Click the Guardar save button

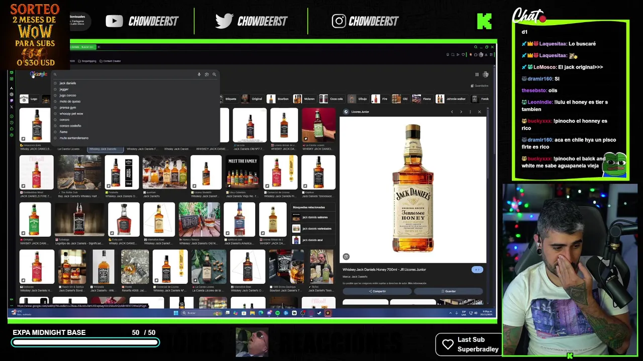(449, 291)
